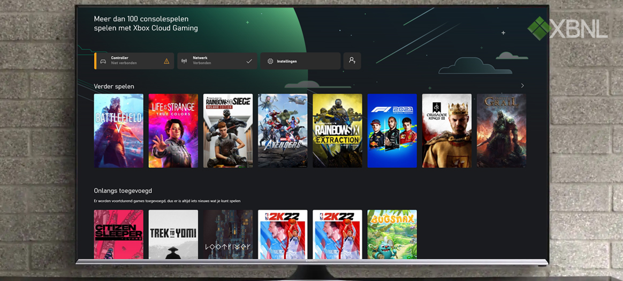Viewport: 623px width, 281px height.
Task: Click the Instellingen gear icon
Action: click(x=270, y=61)
